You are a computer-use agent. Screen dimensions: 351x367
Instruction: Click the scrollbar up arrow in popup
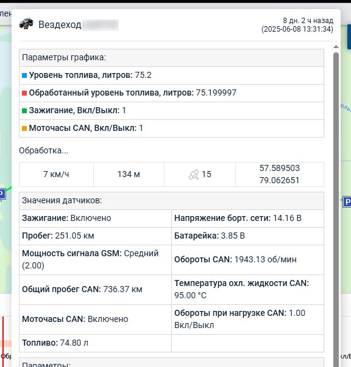(x=336, y=47)
